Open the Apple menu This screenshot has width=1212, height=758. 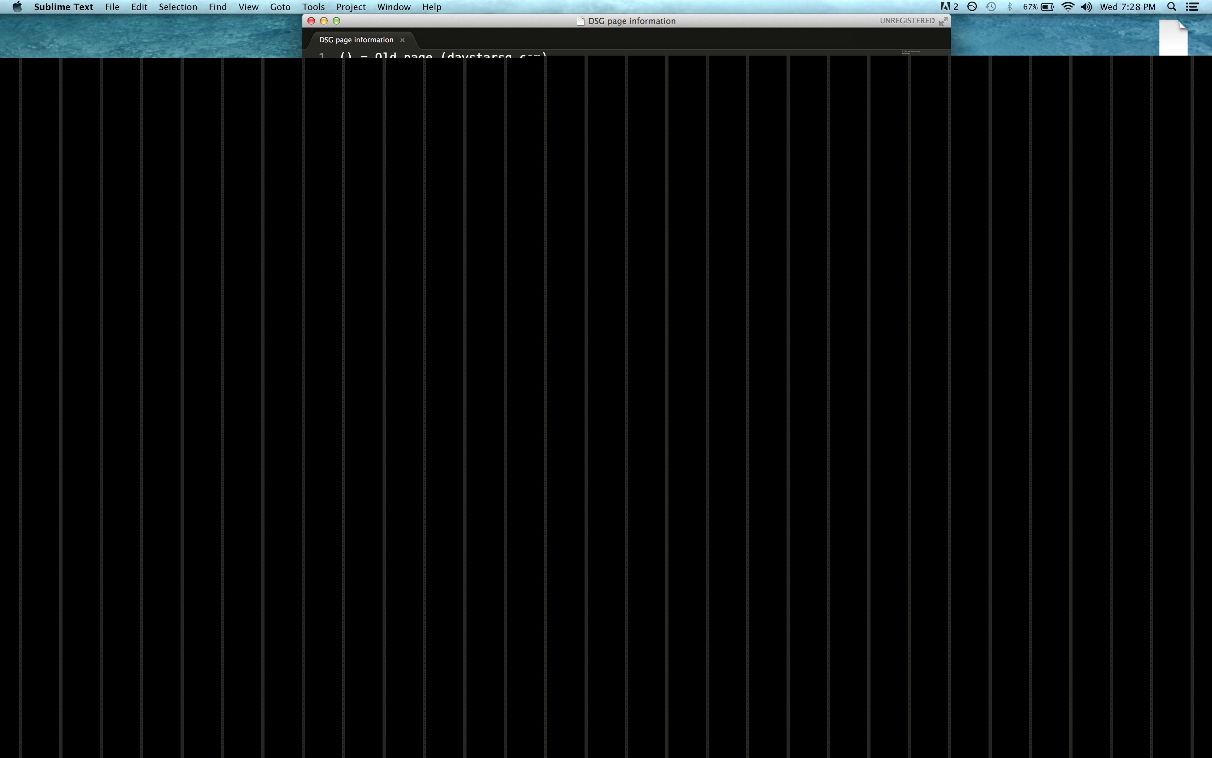[x=17, y=7]
